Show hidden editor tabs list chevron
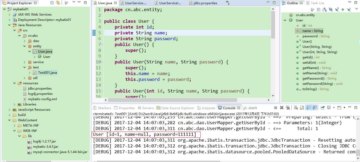 coord(228,3)
